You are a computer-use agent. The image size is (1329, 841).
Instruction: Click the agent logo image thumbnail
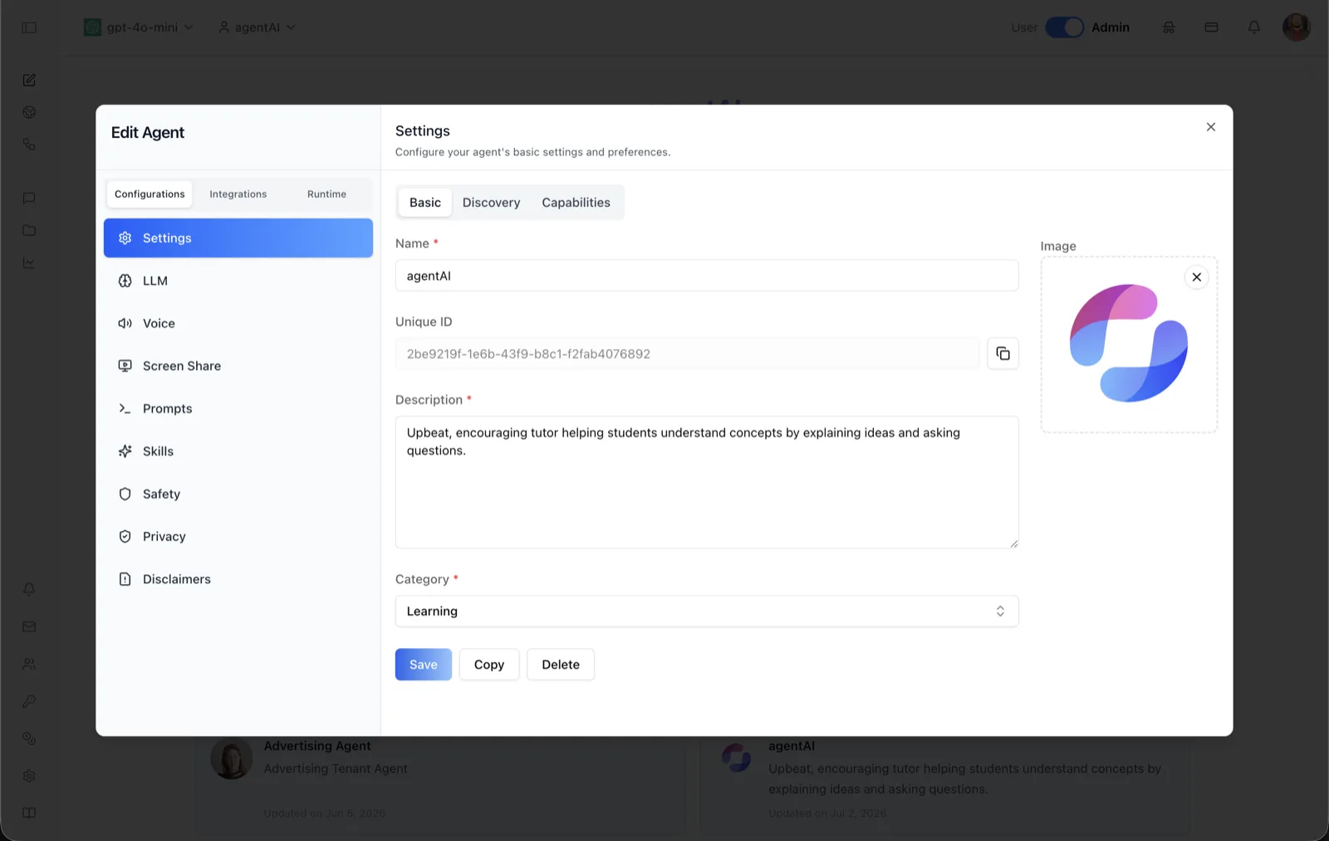tap(1128, 343)
